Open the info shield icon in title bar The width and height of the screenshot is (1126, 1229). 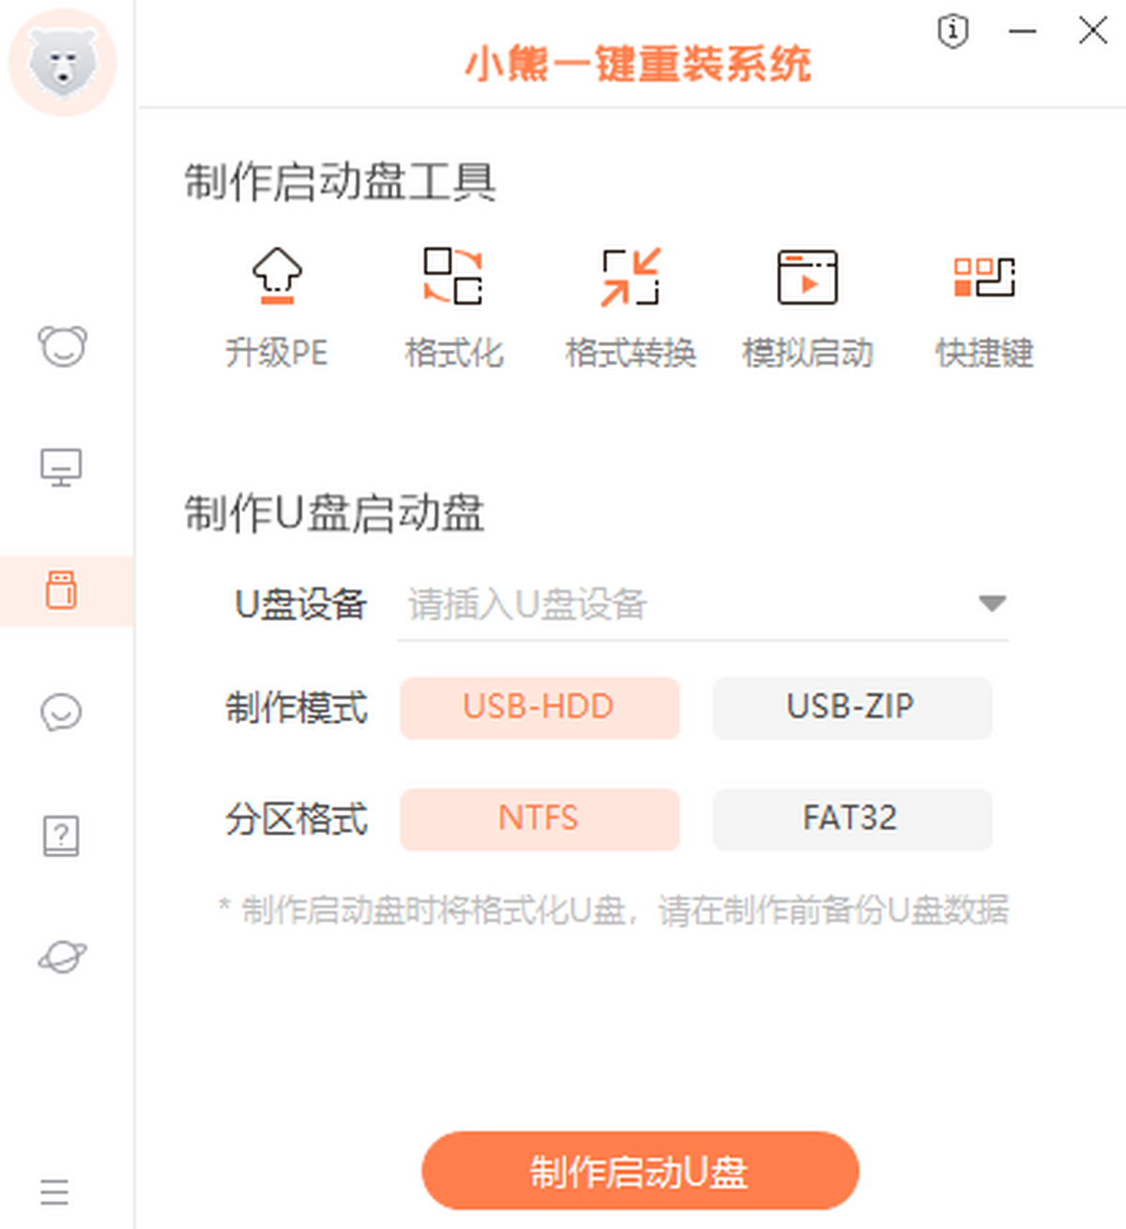pos(952,32)
